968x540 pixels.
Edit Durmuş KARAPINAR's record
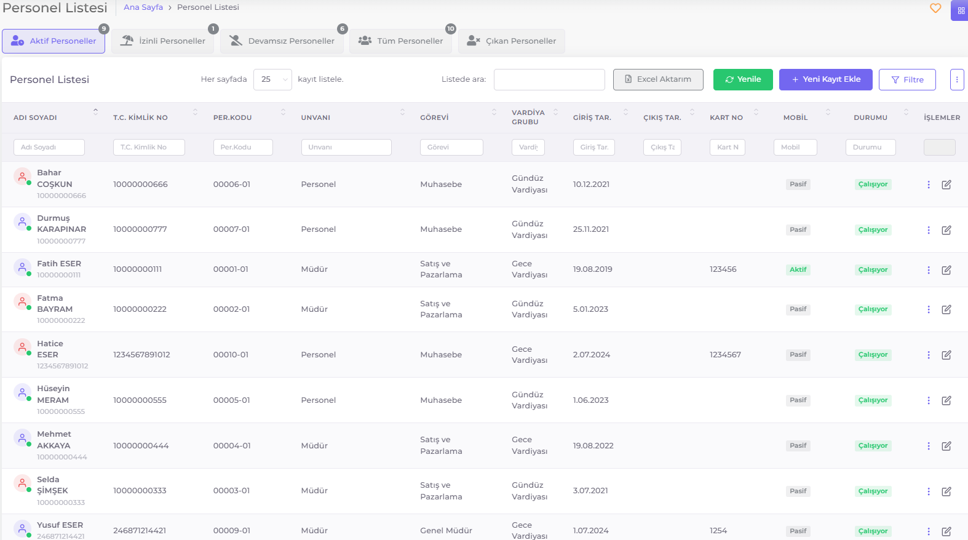pos(946,230)
